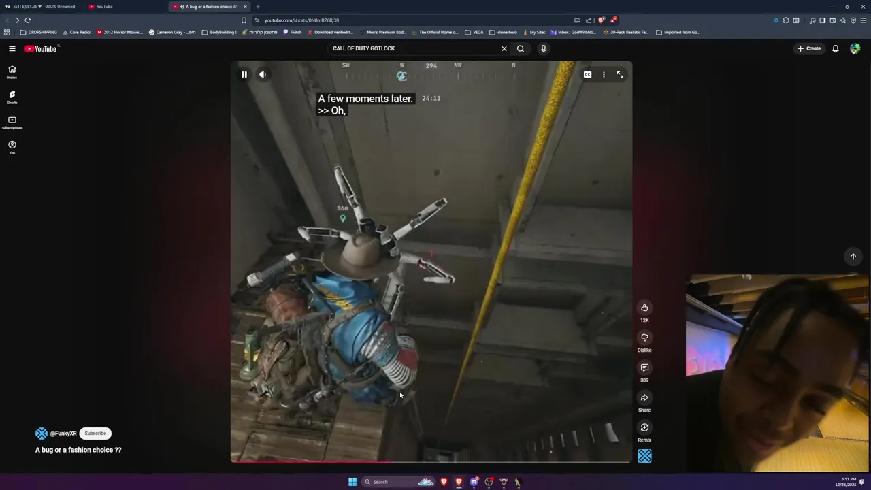
Task: Open the Brave Shields lion icon
Action: click(x=601, y=20)
